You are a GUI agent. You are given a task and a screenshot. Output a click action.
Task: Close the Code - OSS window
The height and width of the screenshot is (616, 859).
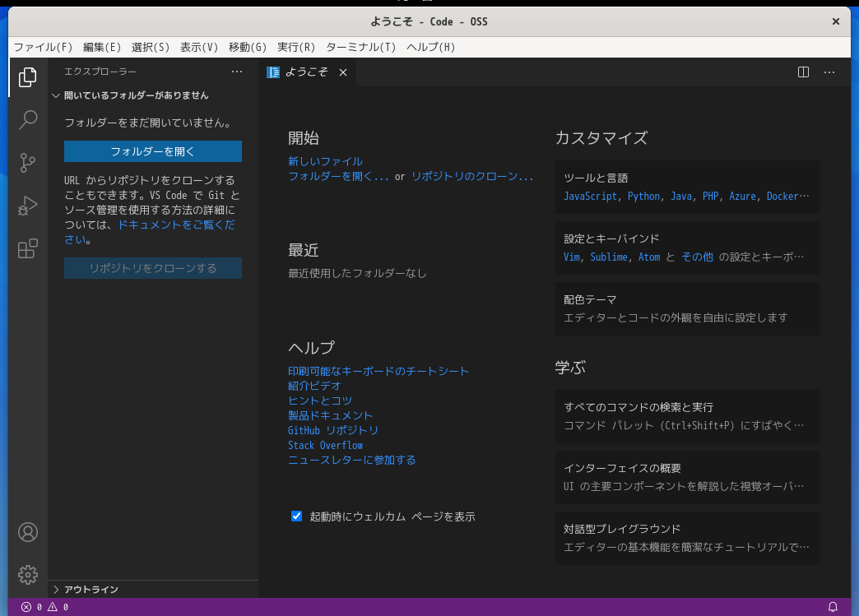point(836,21)
